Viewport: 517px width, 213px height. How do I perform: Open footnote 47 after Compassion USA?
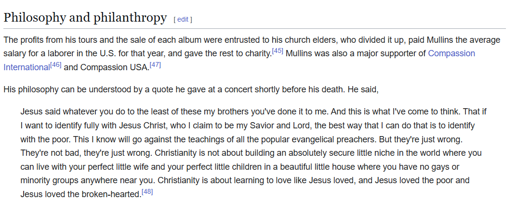tap(155, 64)
